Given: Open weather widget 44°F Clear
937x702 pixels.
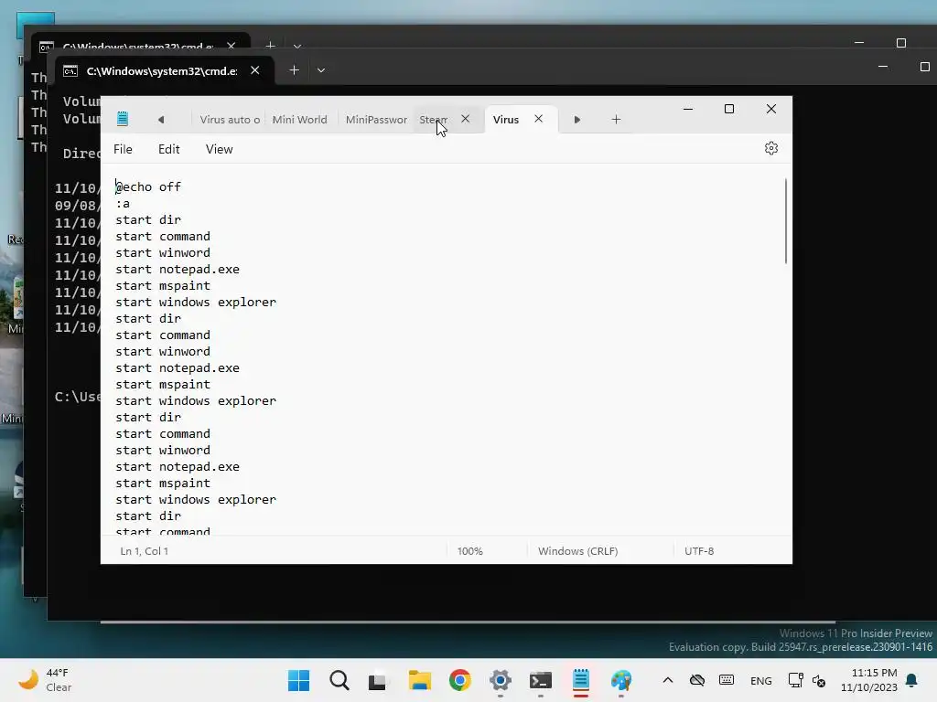Looking at the screenshot, I should (45, 680).
